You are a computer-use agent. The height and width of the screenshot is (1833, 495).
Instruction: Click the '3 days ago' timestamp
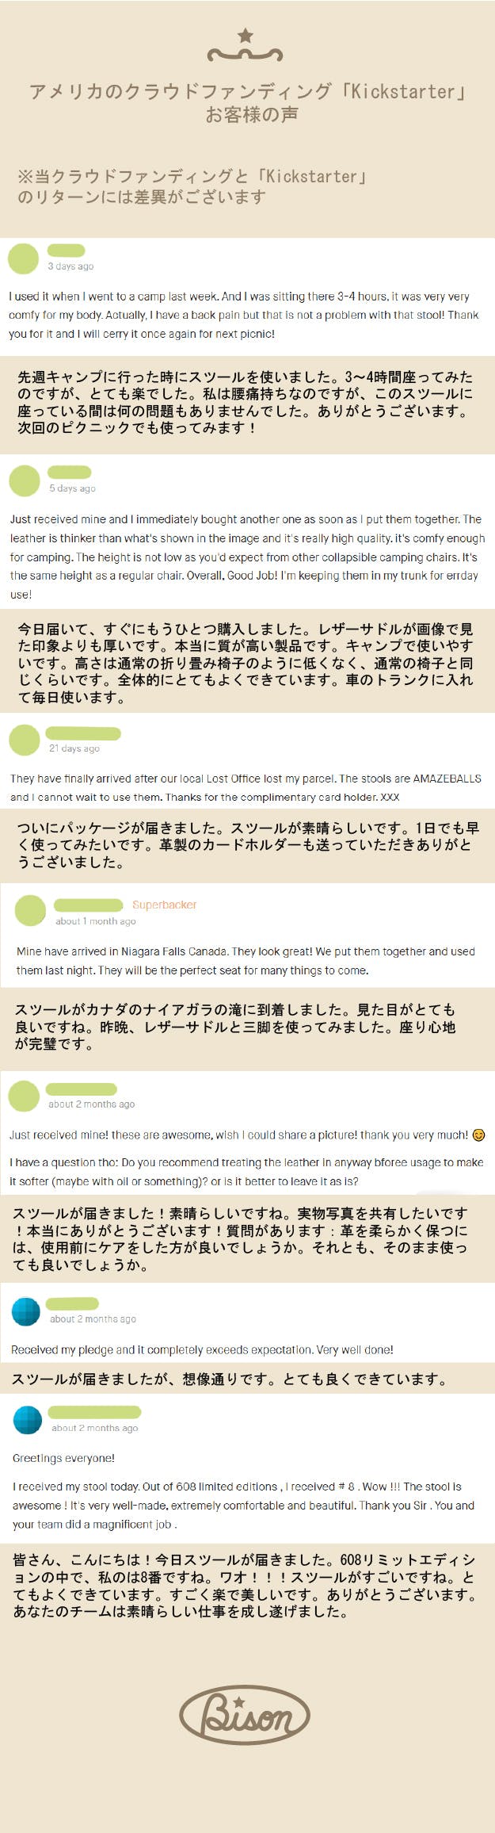tap(70, 266)
